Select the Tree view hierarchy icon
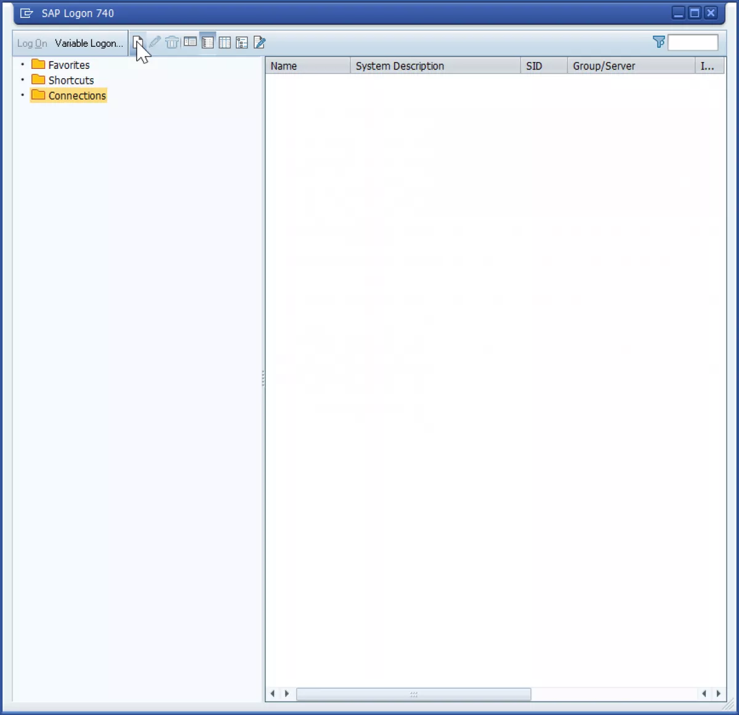Image resolution: width=739 pixels, height=715 pixels. click(x=242, y=42)
